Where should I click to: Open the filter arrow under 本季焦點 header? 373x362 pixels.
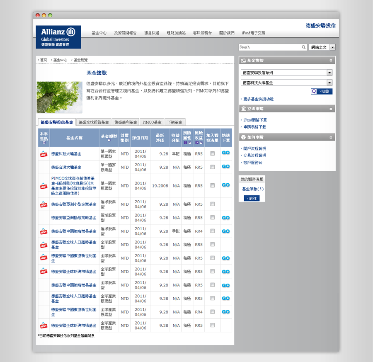[x=44, y=143]
